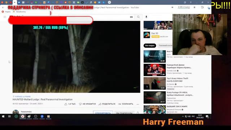Viewport: 231px width, 130px height.
Task: Click Top 5 Scary Videos That'll Horrify title
Action: 177,80
